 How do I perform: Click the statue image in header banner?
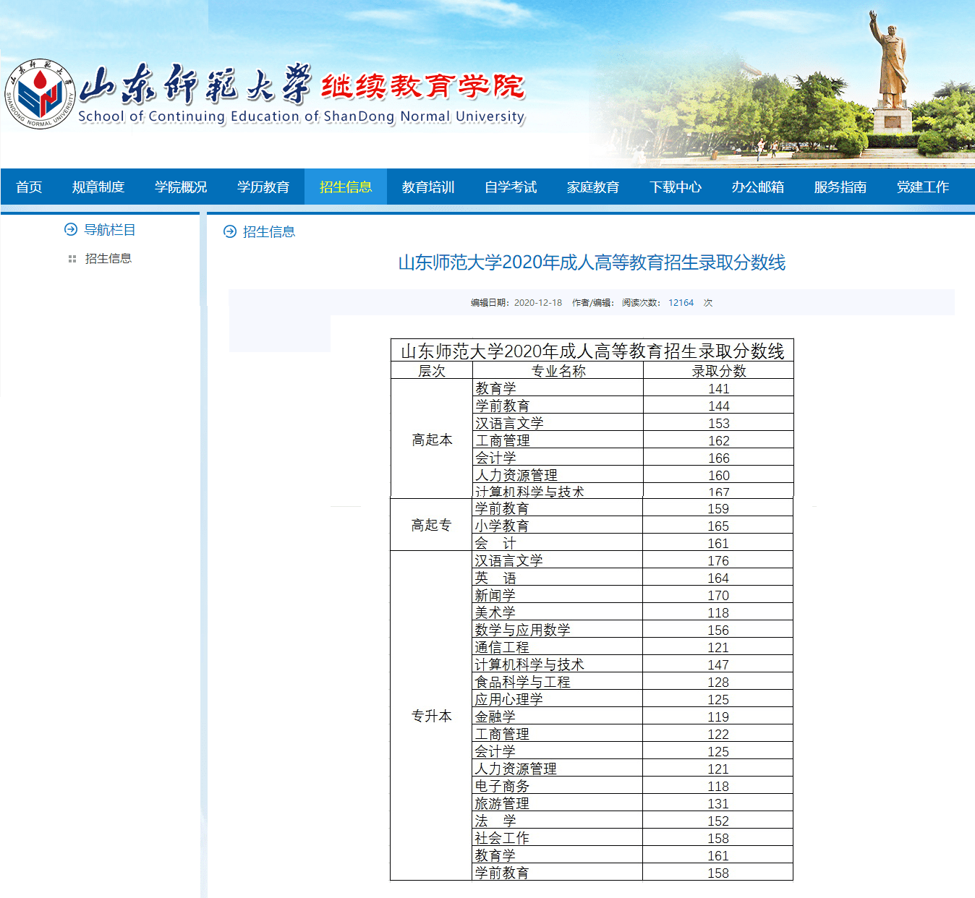click(890, 72)
